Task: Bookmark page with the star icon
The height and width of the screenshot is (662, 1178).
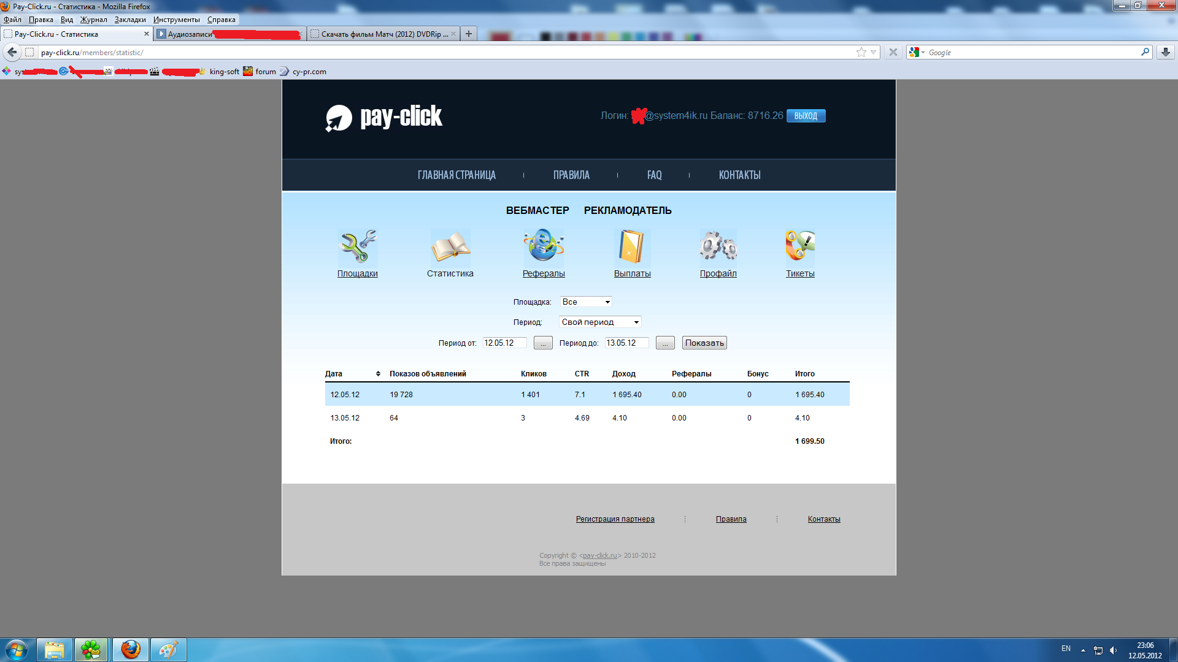Action: pos(861,52)
